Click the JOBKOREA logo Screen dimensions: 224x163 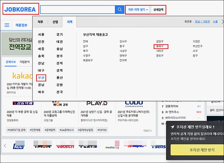coord(20,9)
